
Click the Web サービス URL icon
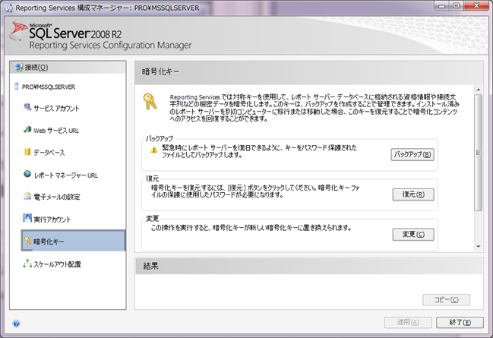[x=27, y=130]
